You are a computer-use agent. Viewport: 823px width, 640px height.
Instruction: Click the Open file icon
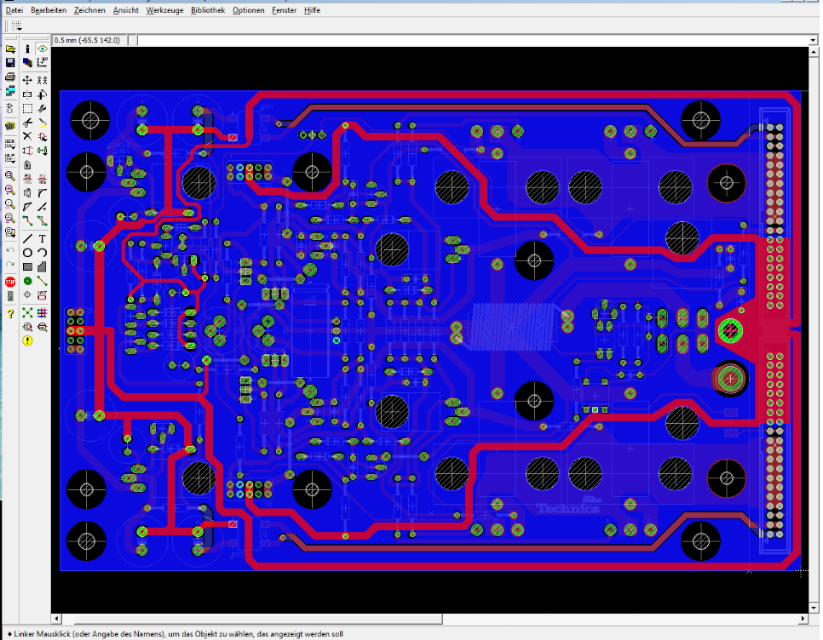pyautogui.click(x=10, y=49)
